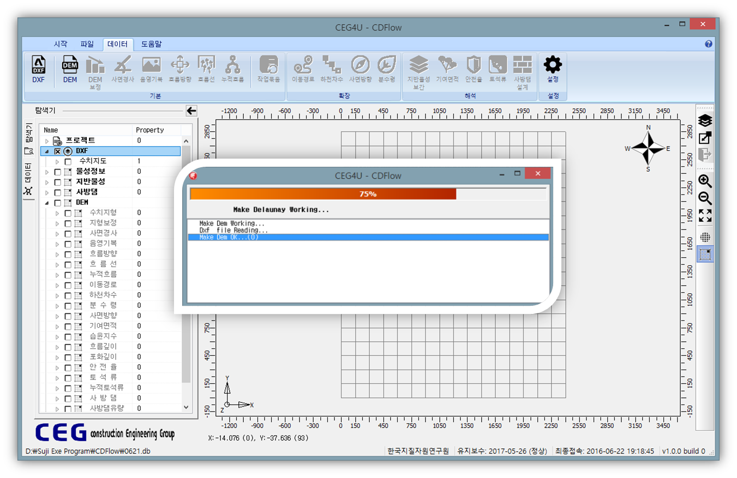Viewport: 737px width, 478px height.
Task: Expand the 프로젝트 tree node
Action: tap(47, 141)
